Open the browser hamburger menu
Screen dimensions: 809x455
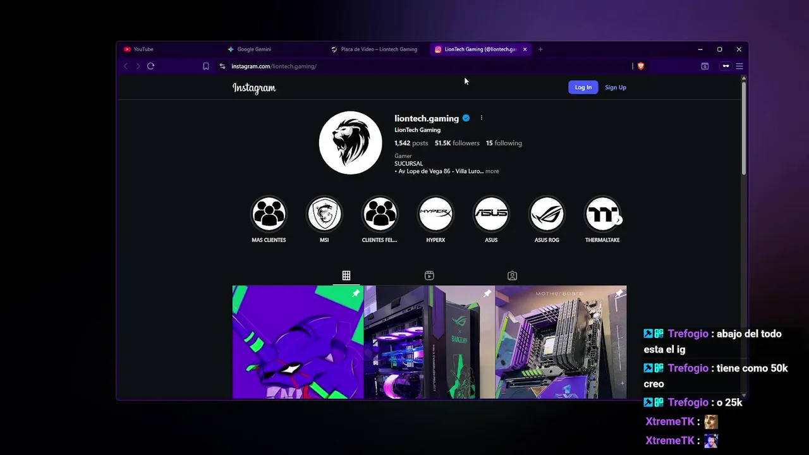click(x=739, y=66)
